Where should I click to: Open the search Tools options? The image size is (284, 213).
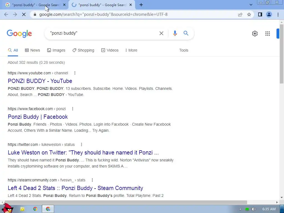(184, 50)
